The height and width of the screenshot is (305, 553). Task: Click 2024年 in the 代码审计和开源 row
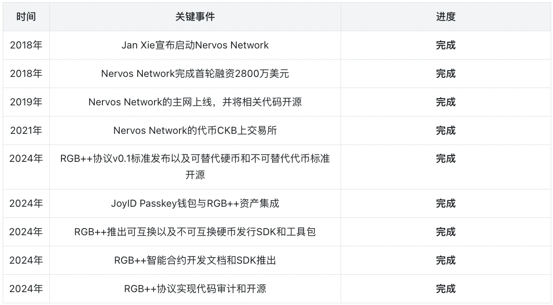[26, 289]
